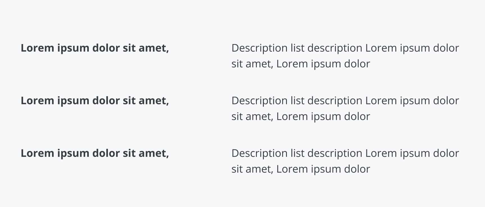Select the top line of first description
Screen dimensions: 485x207
[x=345, y=48]
